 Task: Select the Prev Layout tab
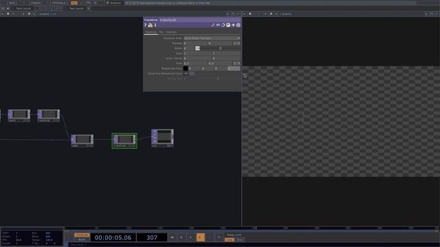coord(23,8)
